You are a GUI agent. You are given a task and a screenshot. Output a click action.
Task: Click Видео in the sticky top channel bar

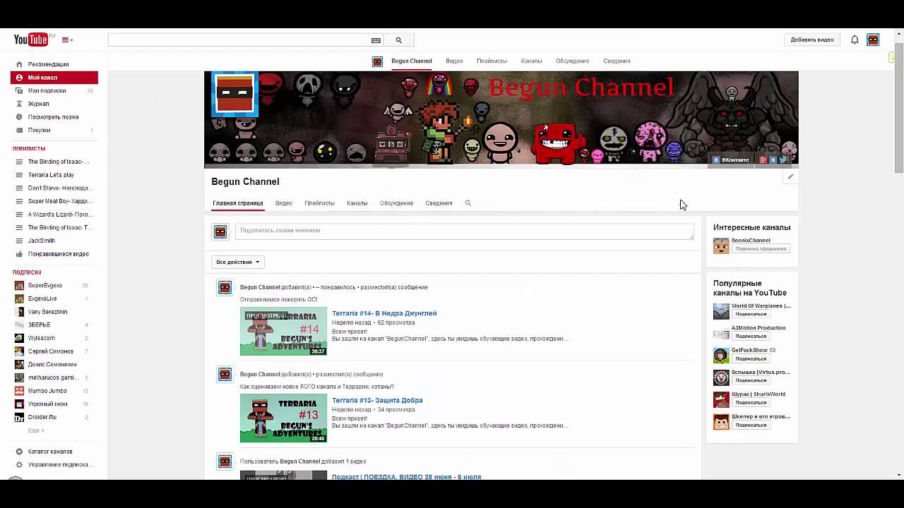click(454, 61)
